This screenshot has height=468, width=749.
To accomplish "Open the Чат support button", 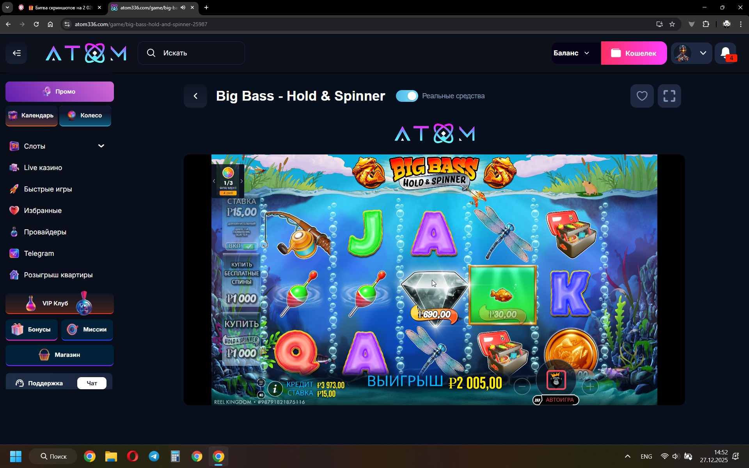I will coord(92,383).
